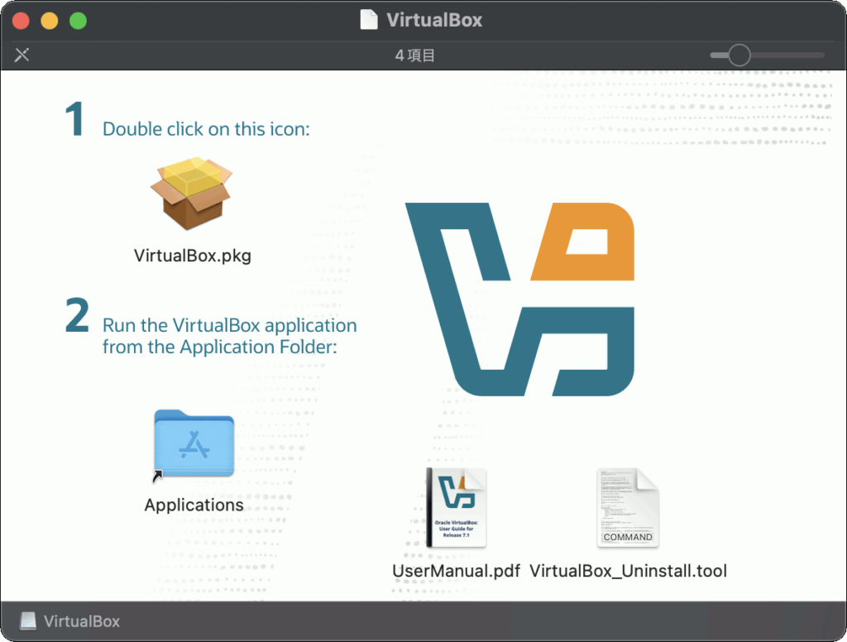Select the toolbar action icon at top left

point(22,55)
